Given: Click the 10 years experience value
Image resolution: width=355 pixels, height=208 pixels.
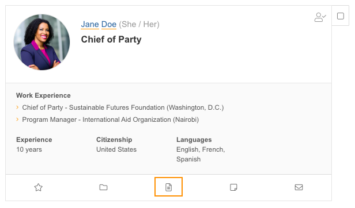Looking at the screenshot, I should click(x=29, y=149).
